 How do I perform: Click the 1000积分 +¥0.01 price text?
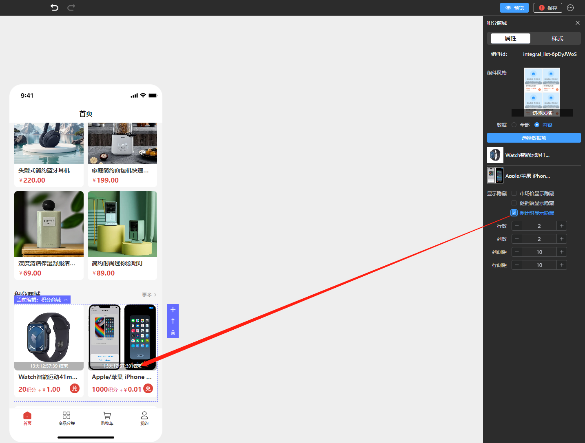coord(117,389)
